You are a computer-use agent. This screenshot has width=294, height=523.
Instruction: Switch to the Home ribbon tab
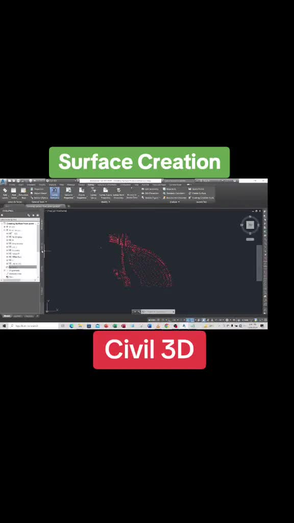(12, 184)
